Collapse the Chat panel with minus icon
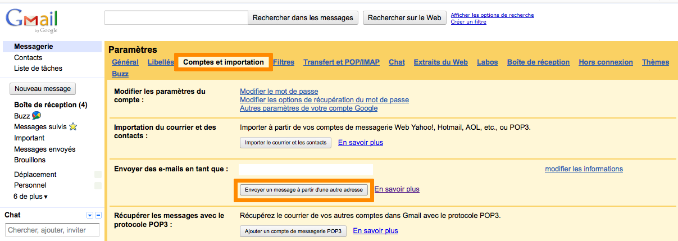This screenshot has width=678, height=241. 98,215
